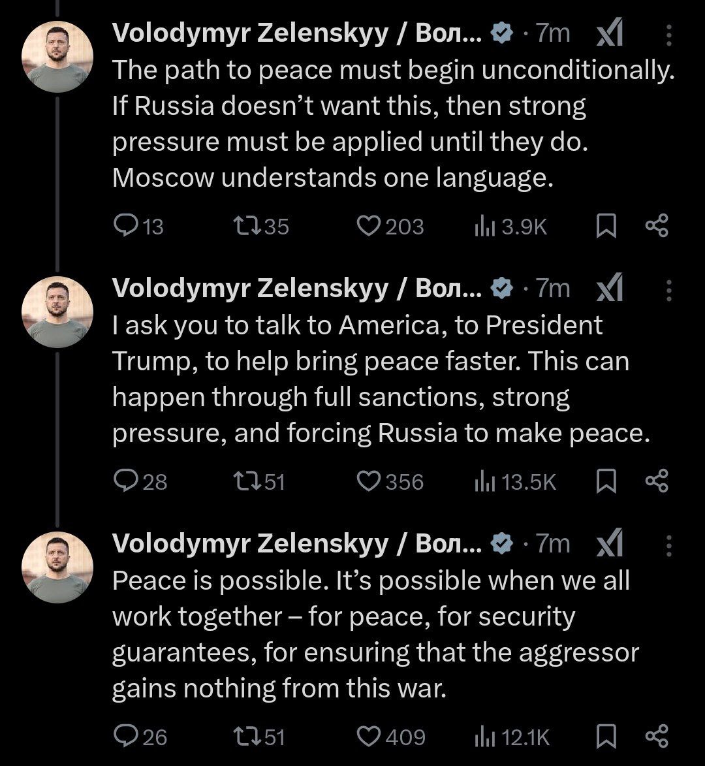Image resolution: width=705 pixels, height=766 pixels.
Task: Open profile picture on the second post
Action: click(58, 311)
